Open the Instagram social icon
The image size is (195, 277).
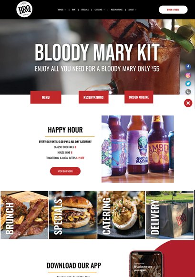pos(188,75)
